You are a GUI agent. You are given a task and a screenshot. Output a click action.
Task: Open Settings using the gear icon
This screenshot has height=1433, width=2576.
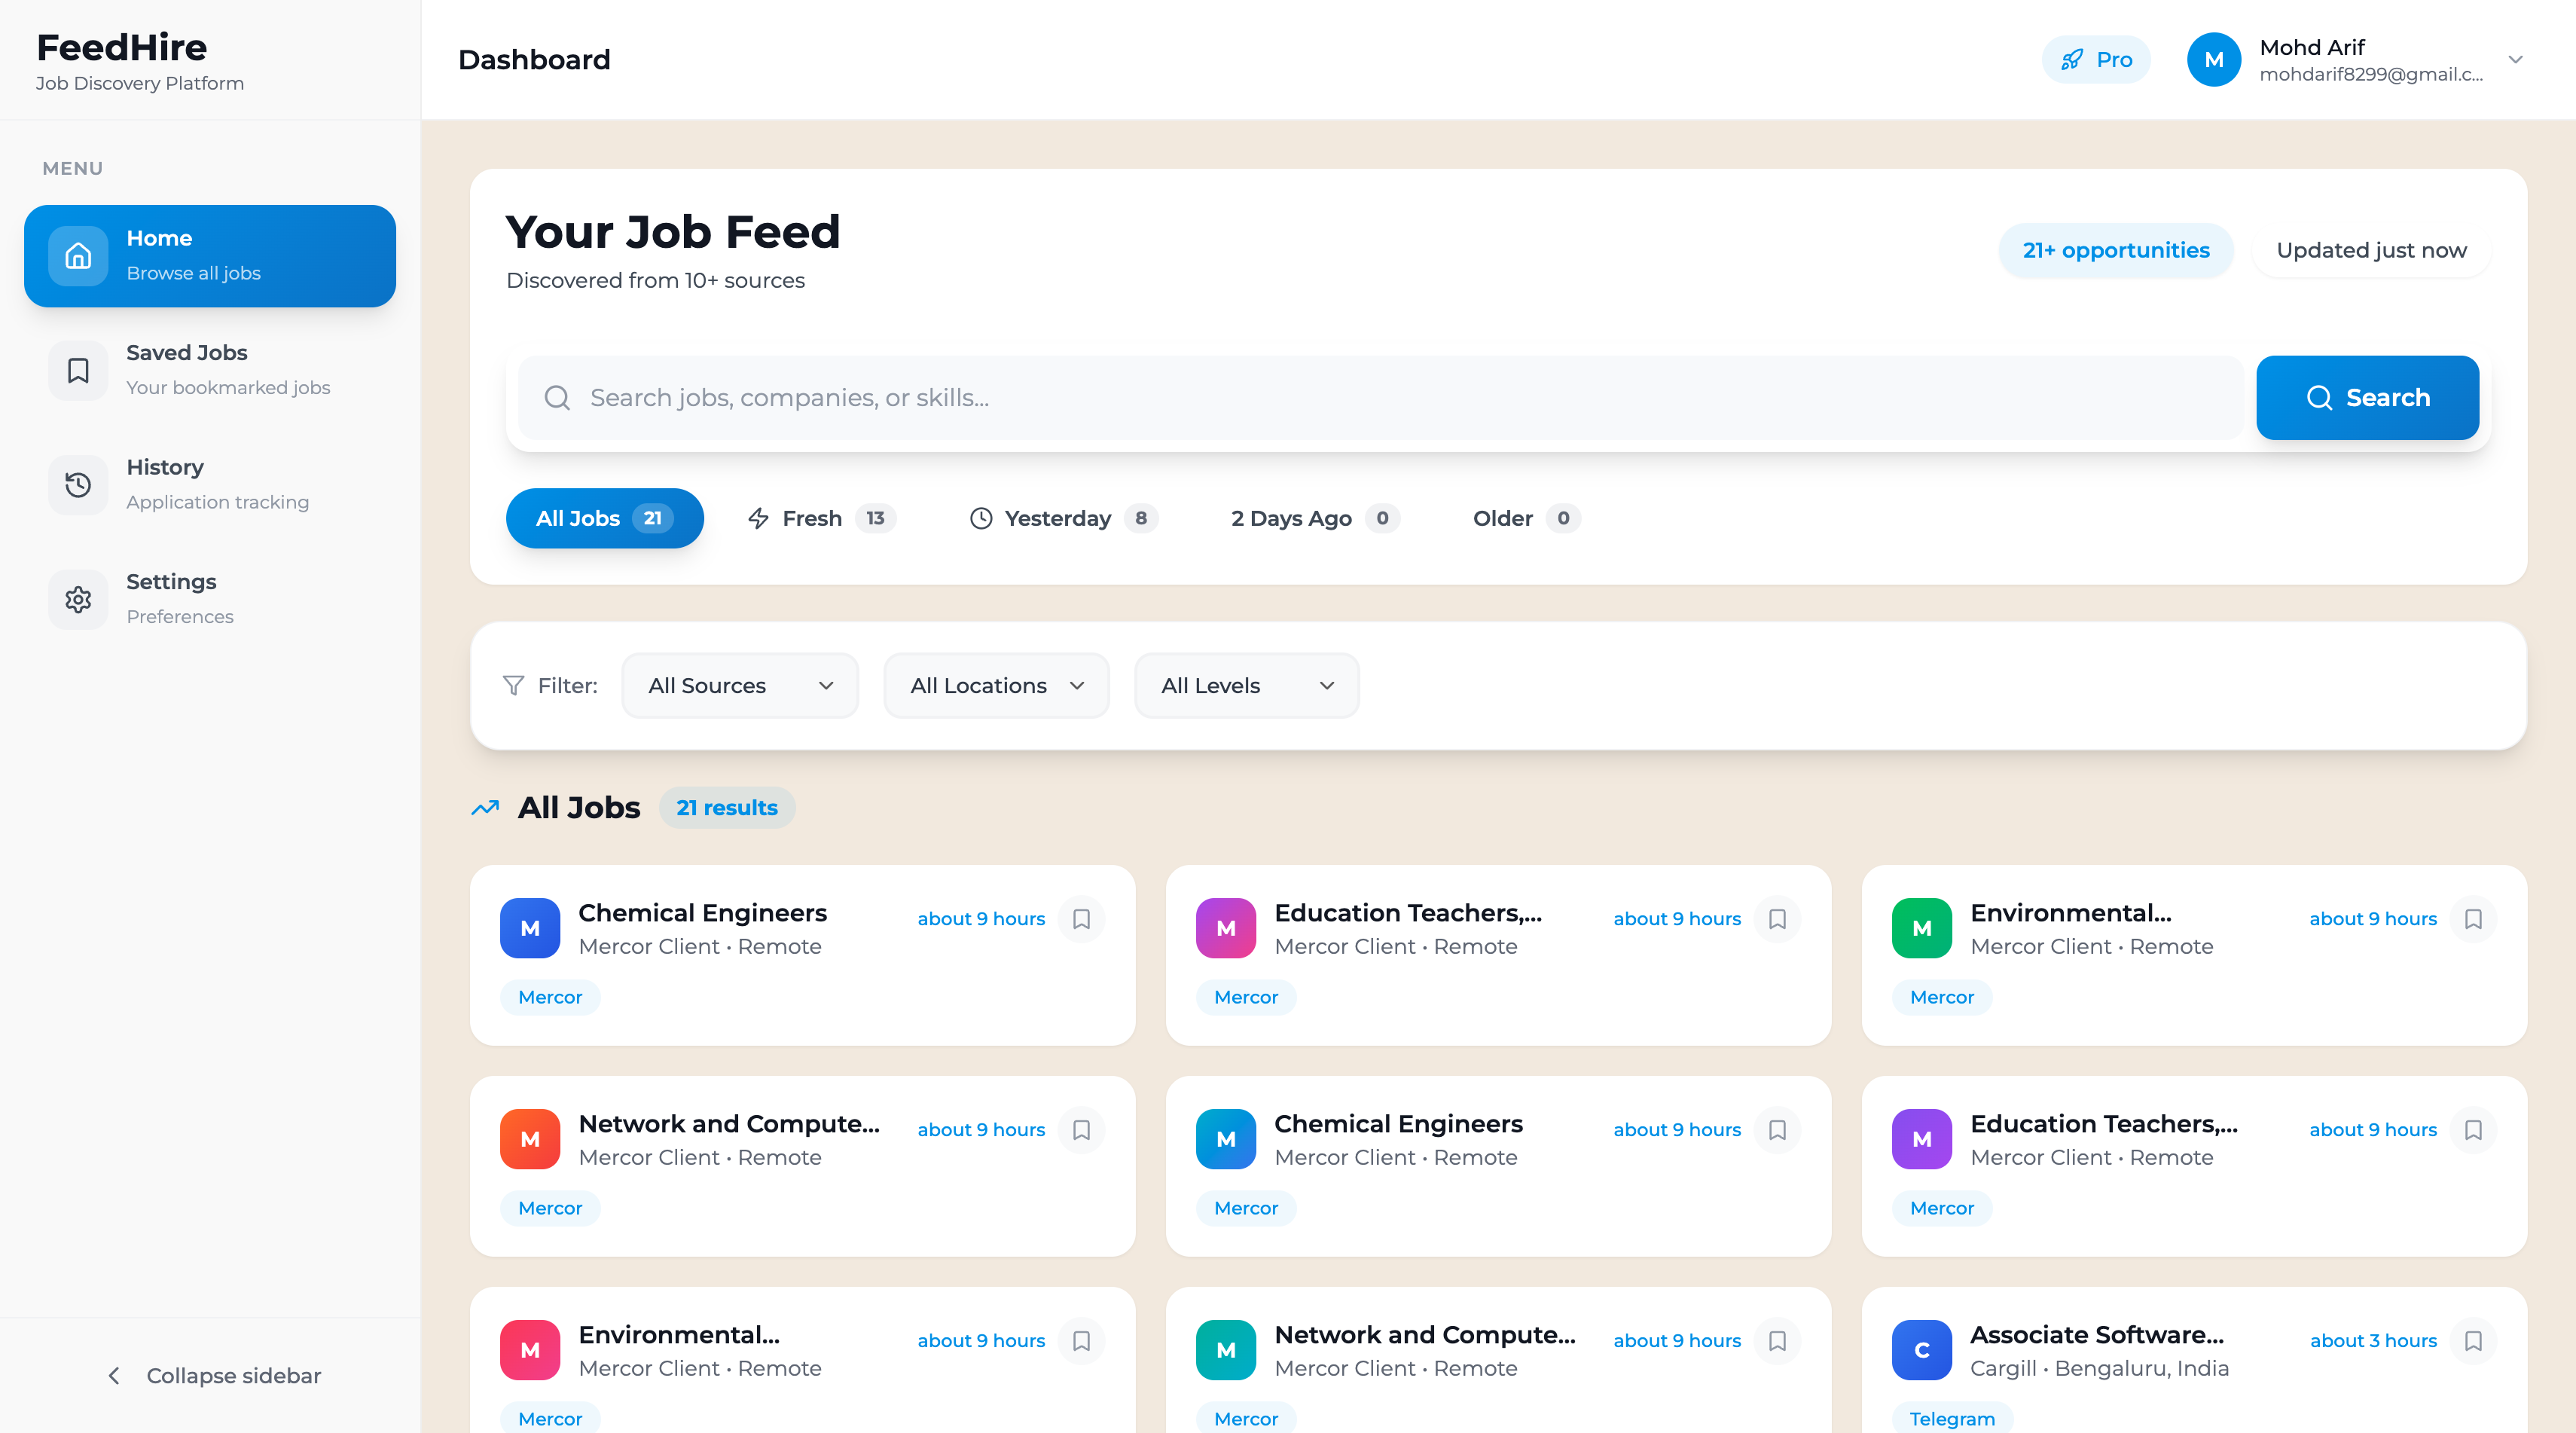pos(78,599)
